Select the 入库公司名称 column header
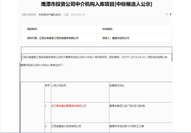This screenshot has height=133, width=191. (59, 85)
